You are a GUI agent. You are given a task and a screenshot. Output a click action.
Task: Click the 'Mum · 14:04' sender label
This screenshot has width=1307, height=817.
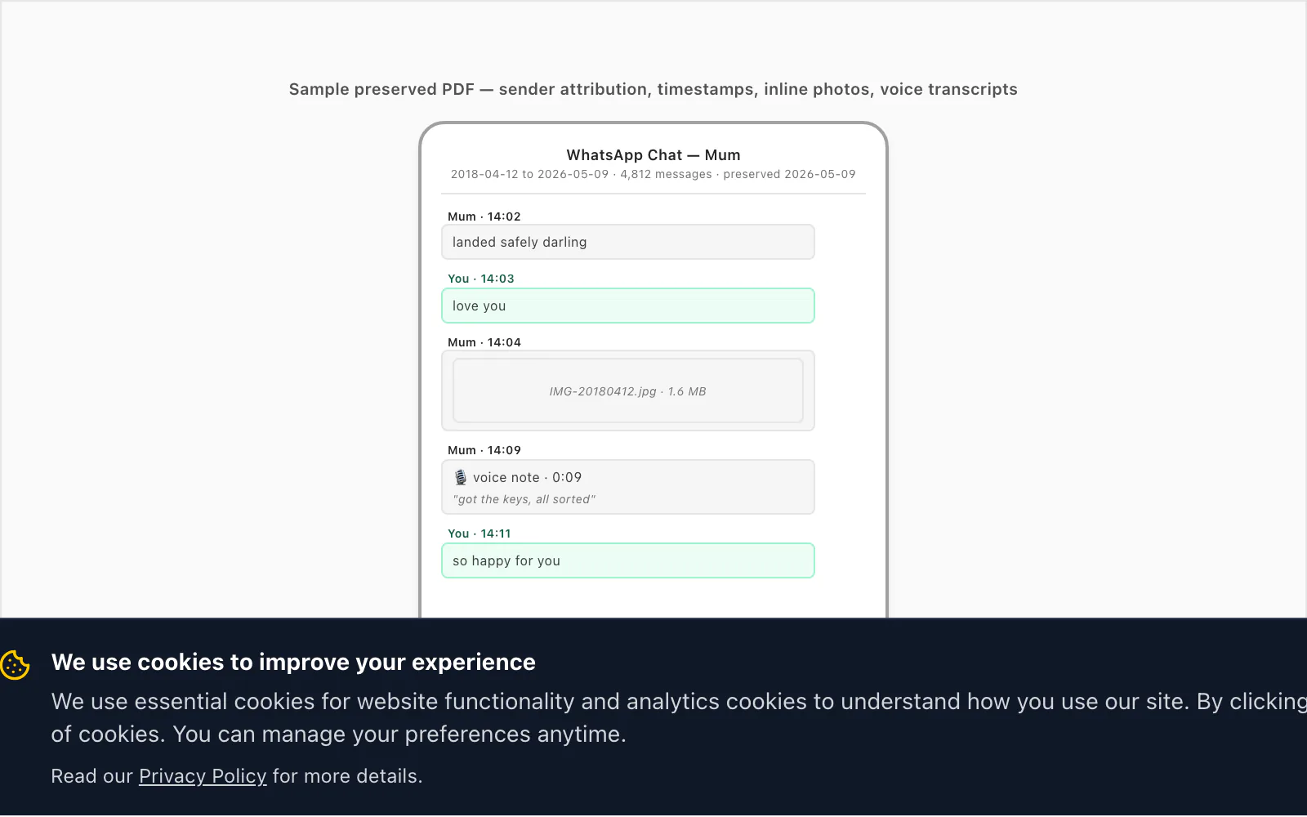pyautogui.click(x=484, y=342)
